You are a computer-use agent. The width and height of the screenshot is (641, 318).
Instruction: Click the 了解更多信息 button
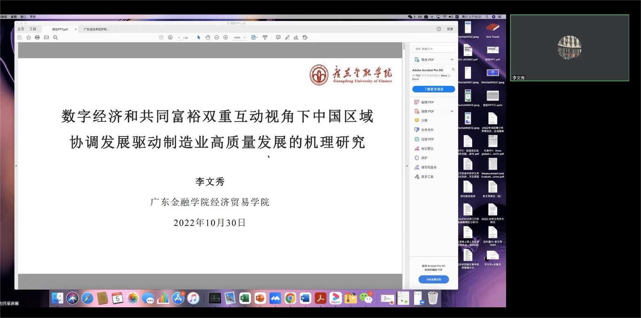point(433,89)
